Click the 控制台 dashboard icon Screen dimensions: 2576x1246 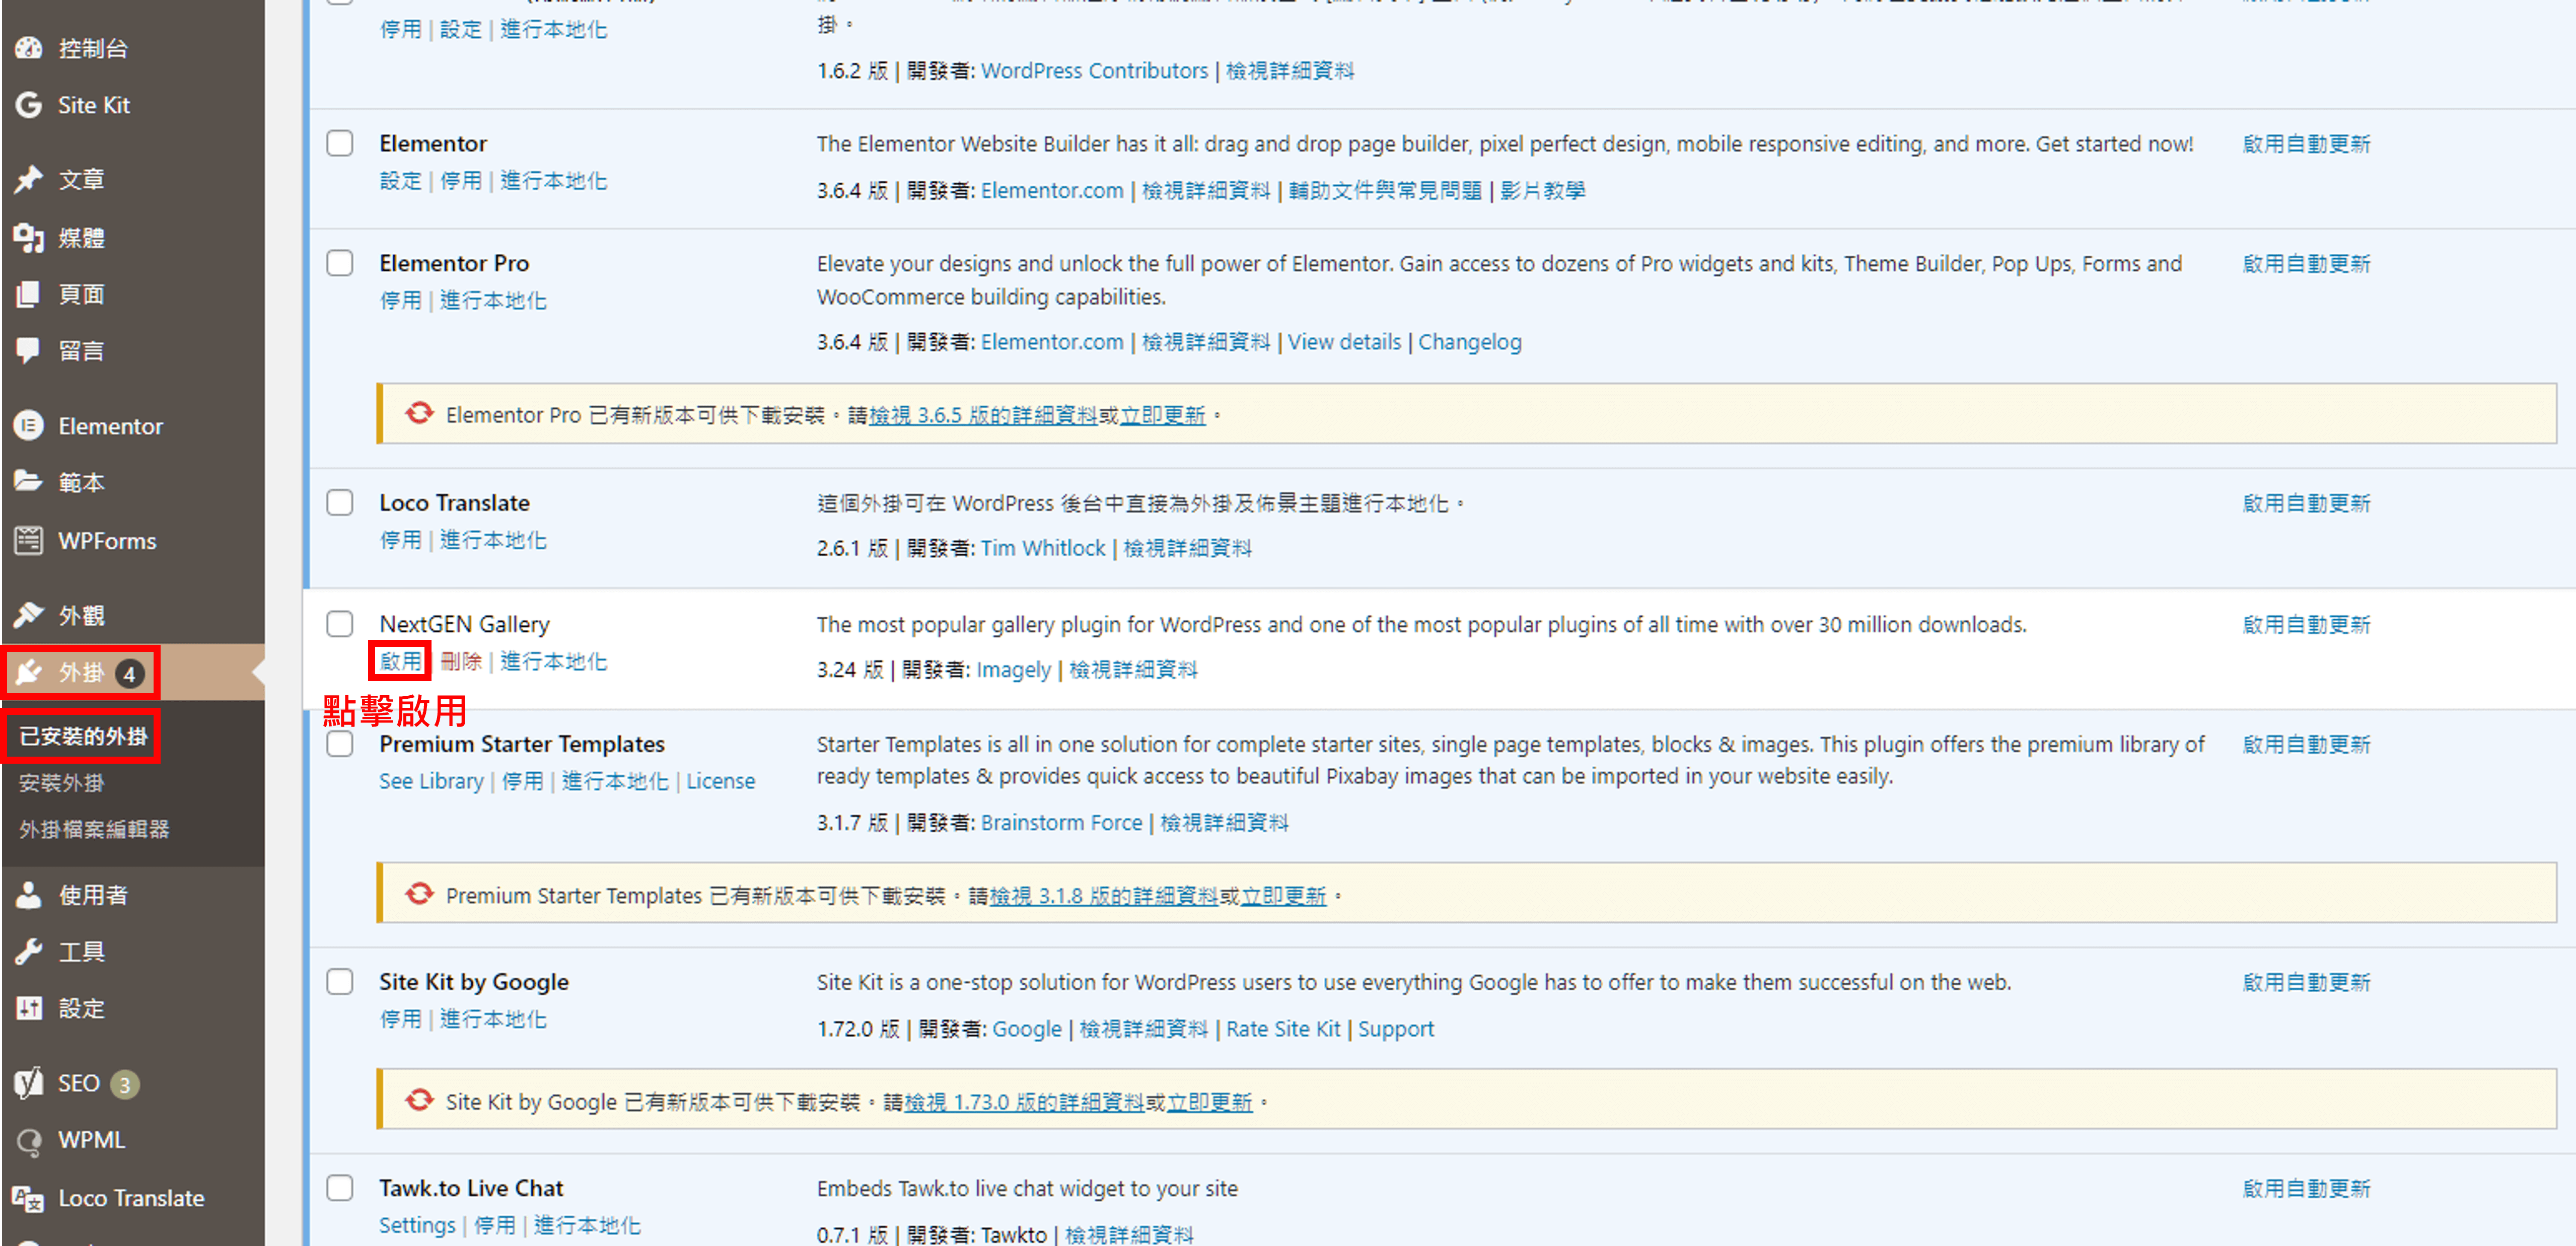[28, 48]
